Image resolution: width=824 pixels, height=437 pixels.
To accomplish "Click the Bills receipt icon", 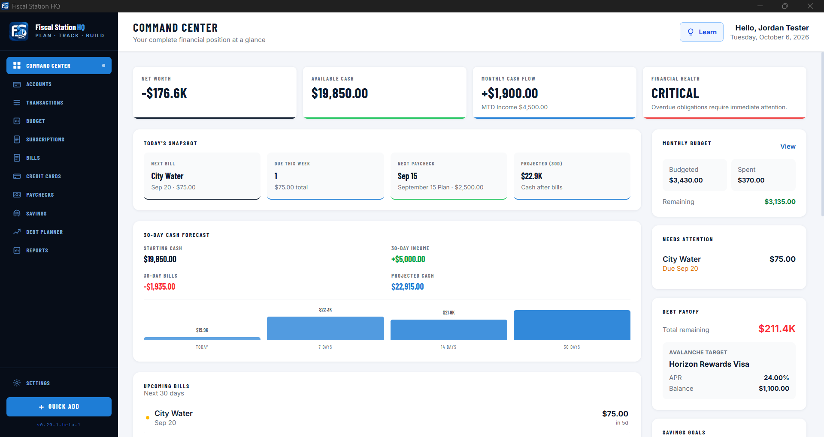I will coord(17,158).
